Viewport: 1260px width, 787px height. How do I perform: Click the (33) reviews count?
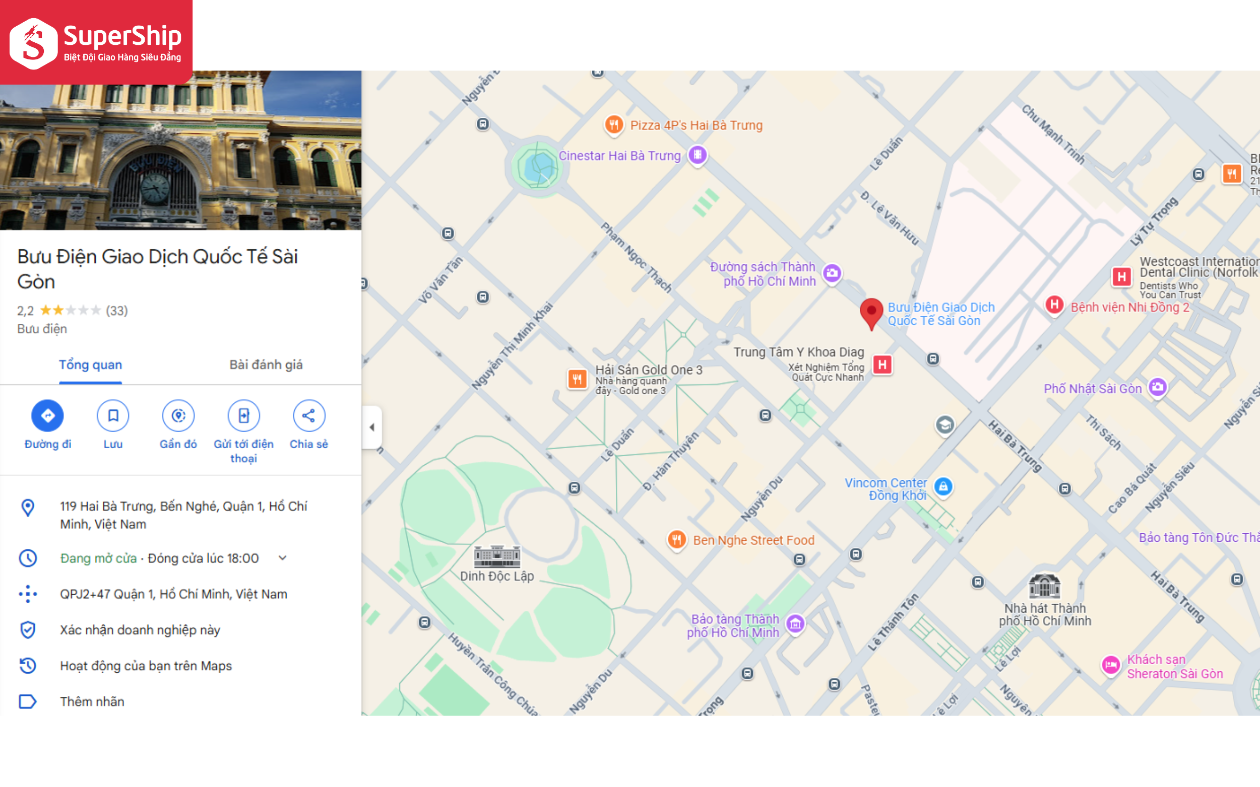(x=117, y=311)
